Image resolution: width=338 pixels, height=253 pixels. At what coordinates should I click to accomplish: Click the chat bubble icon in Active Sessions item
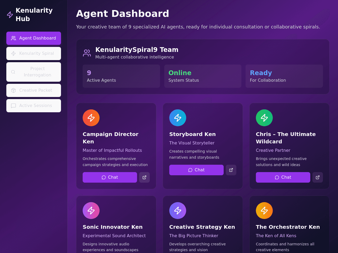(x=13, y=106)
